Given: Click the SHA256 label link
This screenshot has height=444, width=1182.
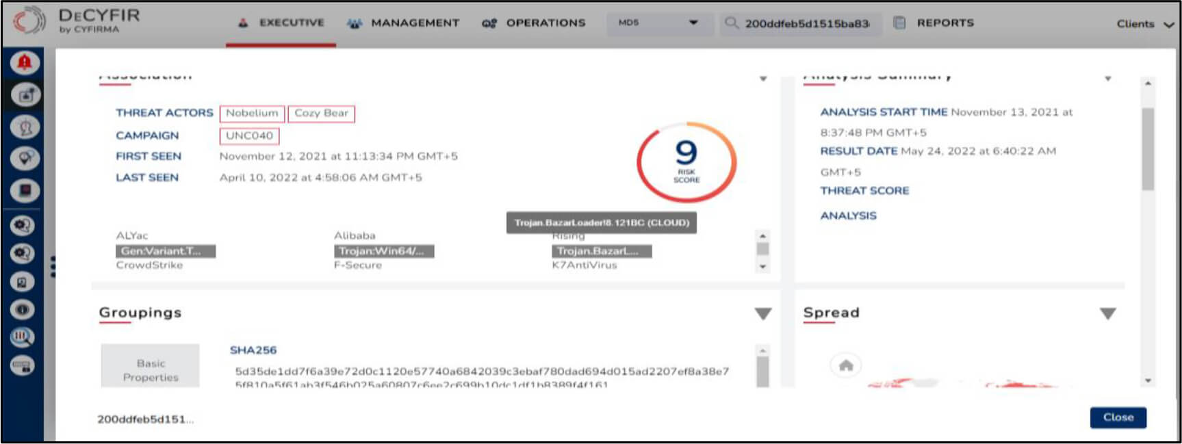Looking at the screenshot, I should pyautogui.click(x=253, y=350).
